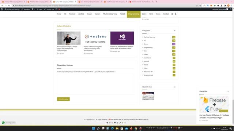This screenshot has height=131, width=234.
Task: Open the browser extensions puzzle icon
Action: [x=218, y=5]
